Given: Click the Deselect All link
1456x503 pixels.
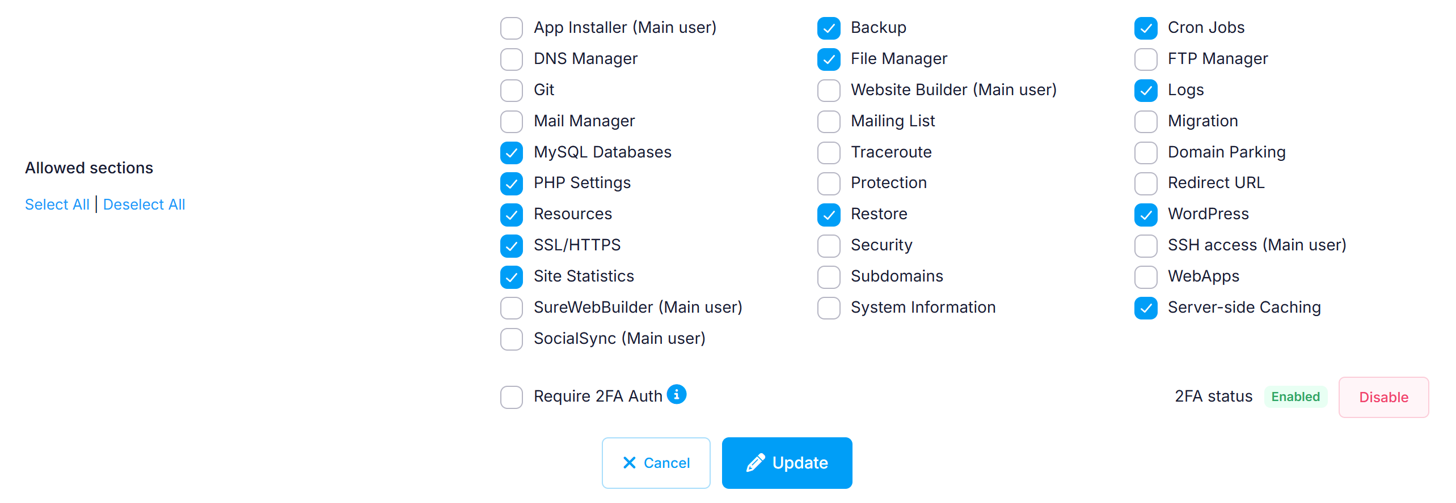Looking at the screenshot, I should pos(144,204).
